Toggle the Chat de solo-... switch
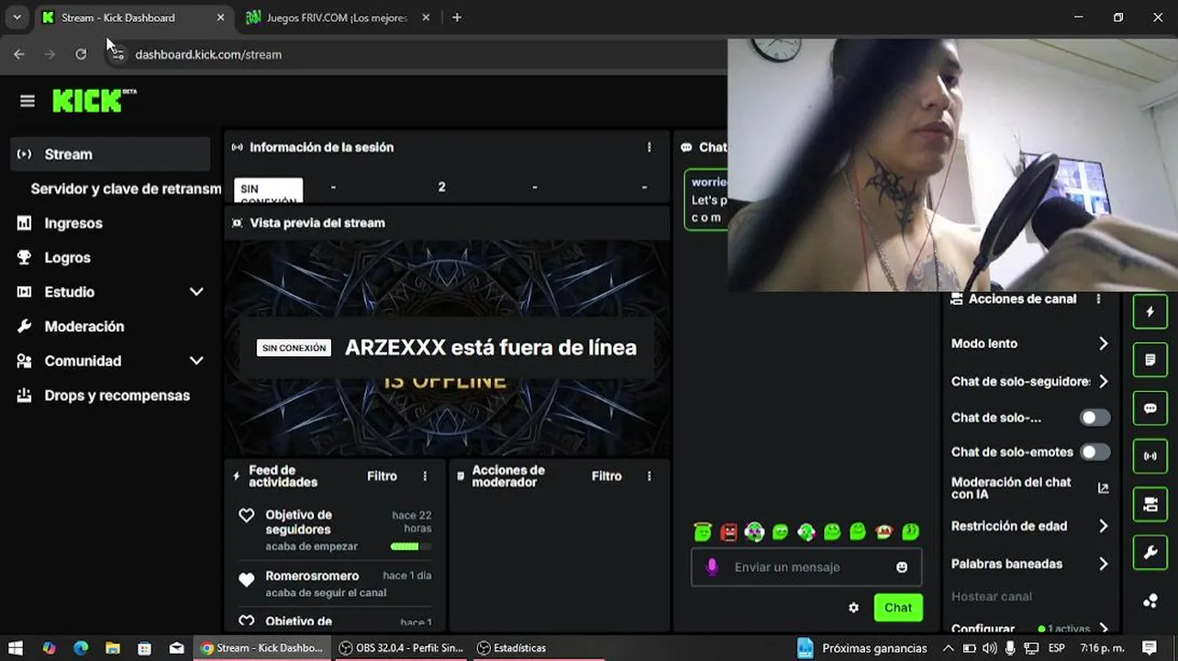 pos(1095,418)
